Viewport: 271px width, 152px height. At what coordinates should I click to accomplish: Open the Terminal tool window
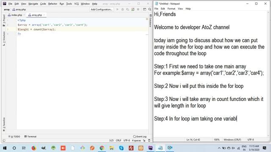tap(30, 136)
